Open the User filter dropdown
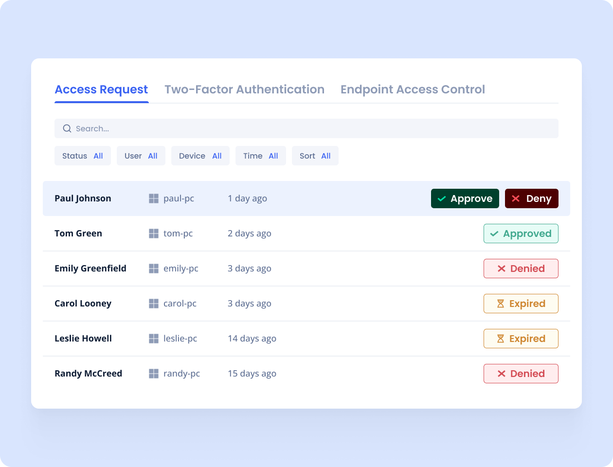Image resolution: width=613 pixels, height=467 pixels. pos(141,156)
